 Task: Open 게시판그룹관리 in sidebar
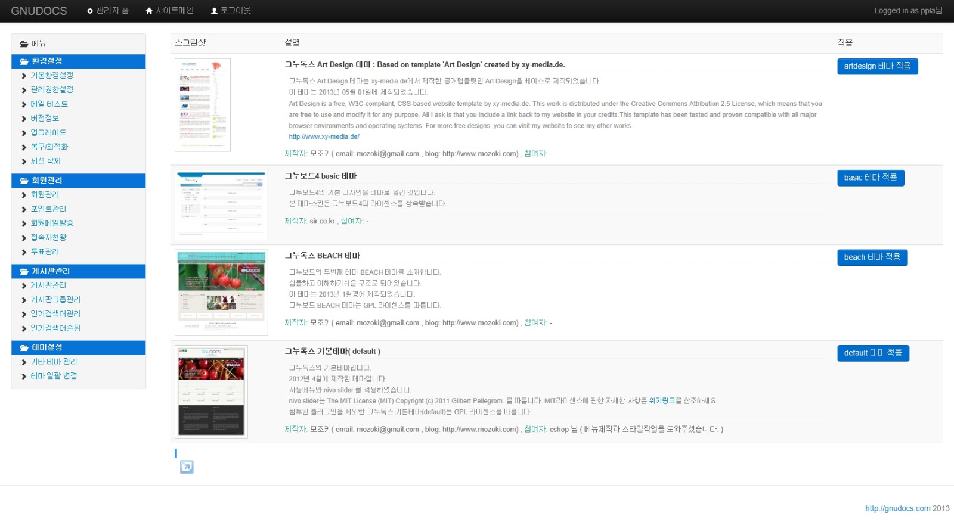pyautogui.click(x=55, y=299)
